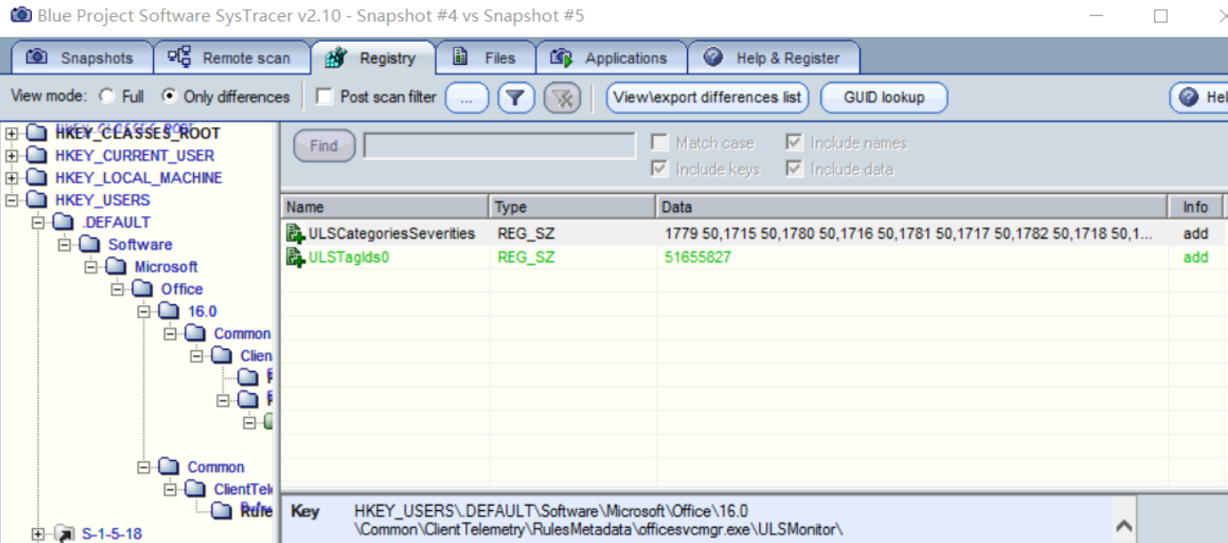This screenshot has height=543, width=1228.
Task: Click the Help & Register question icon
Action: [x=713, y=57]
